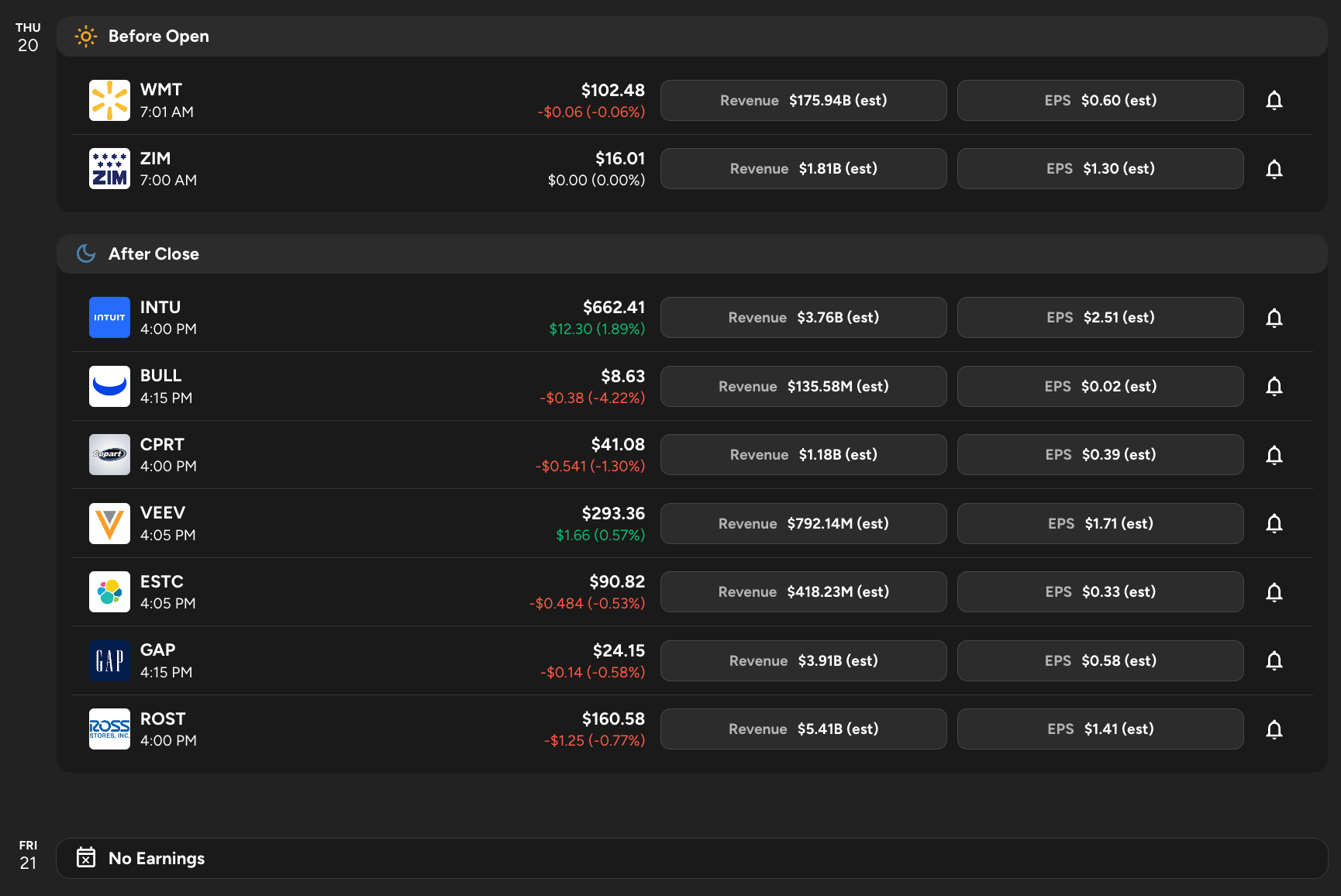This screenshot has height=896, width=1341.
Task: Click ZIM EPS $1.30 estimate
Action: 1100,169
